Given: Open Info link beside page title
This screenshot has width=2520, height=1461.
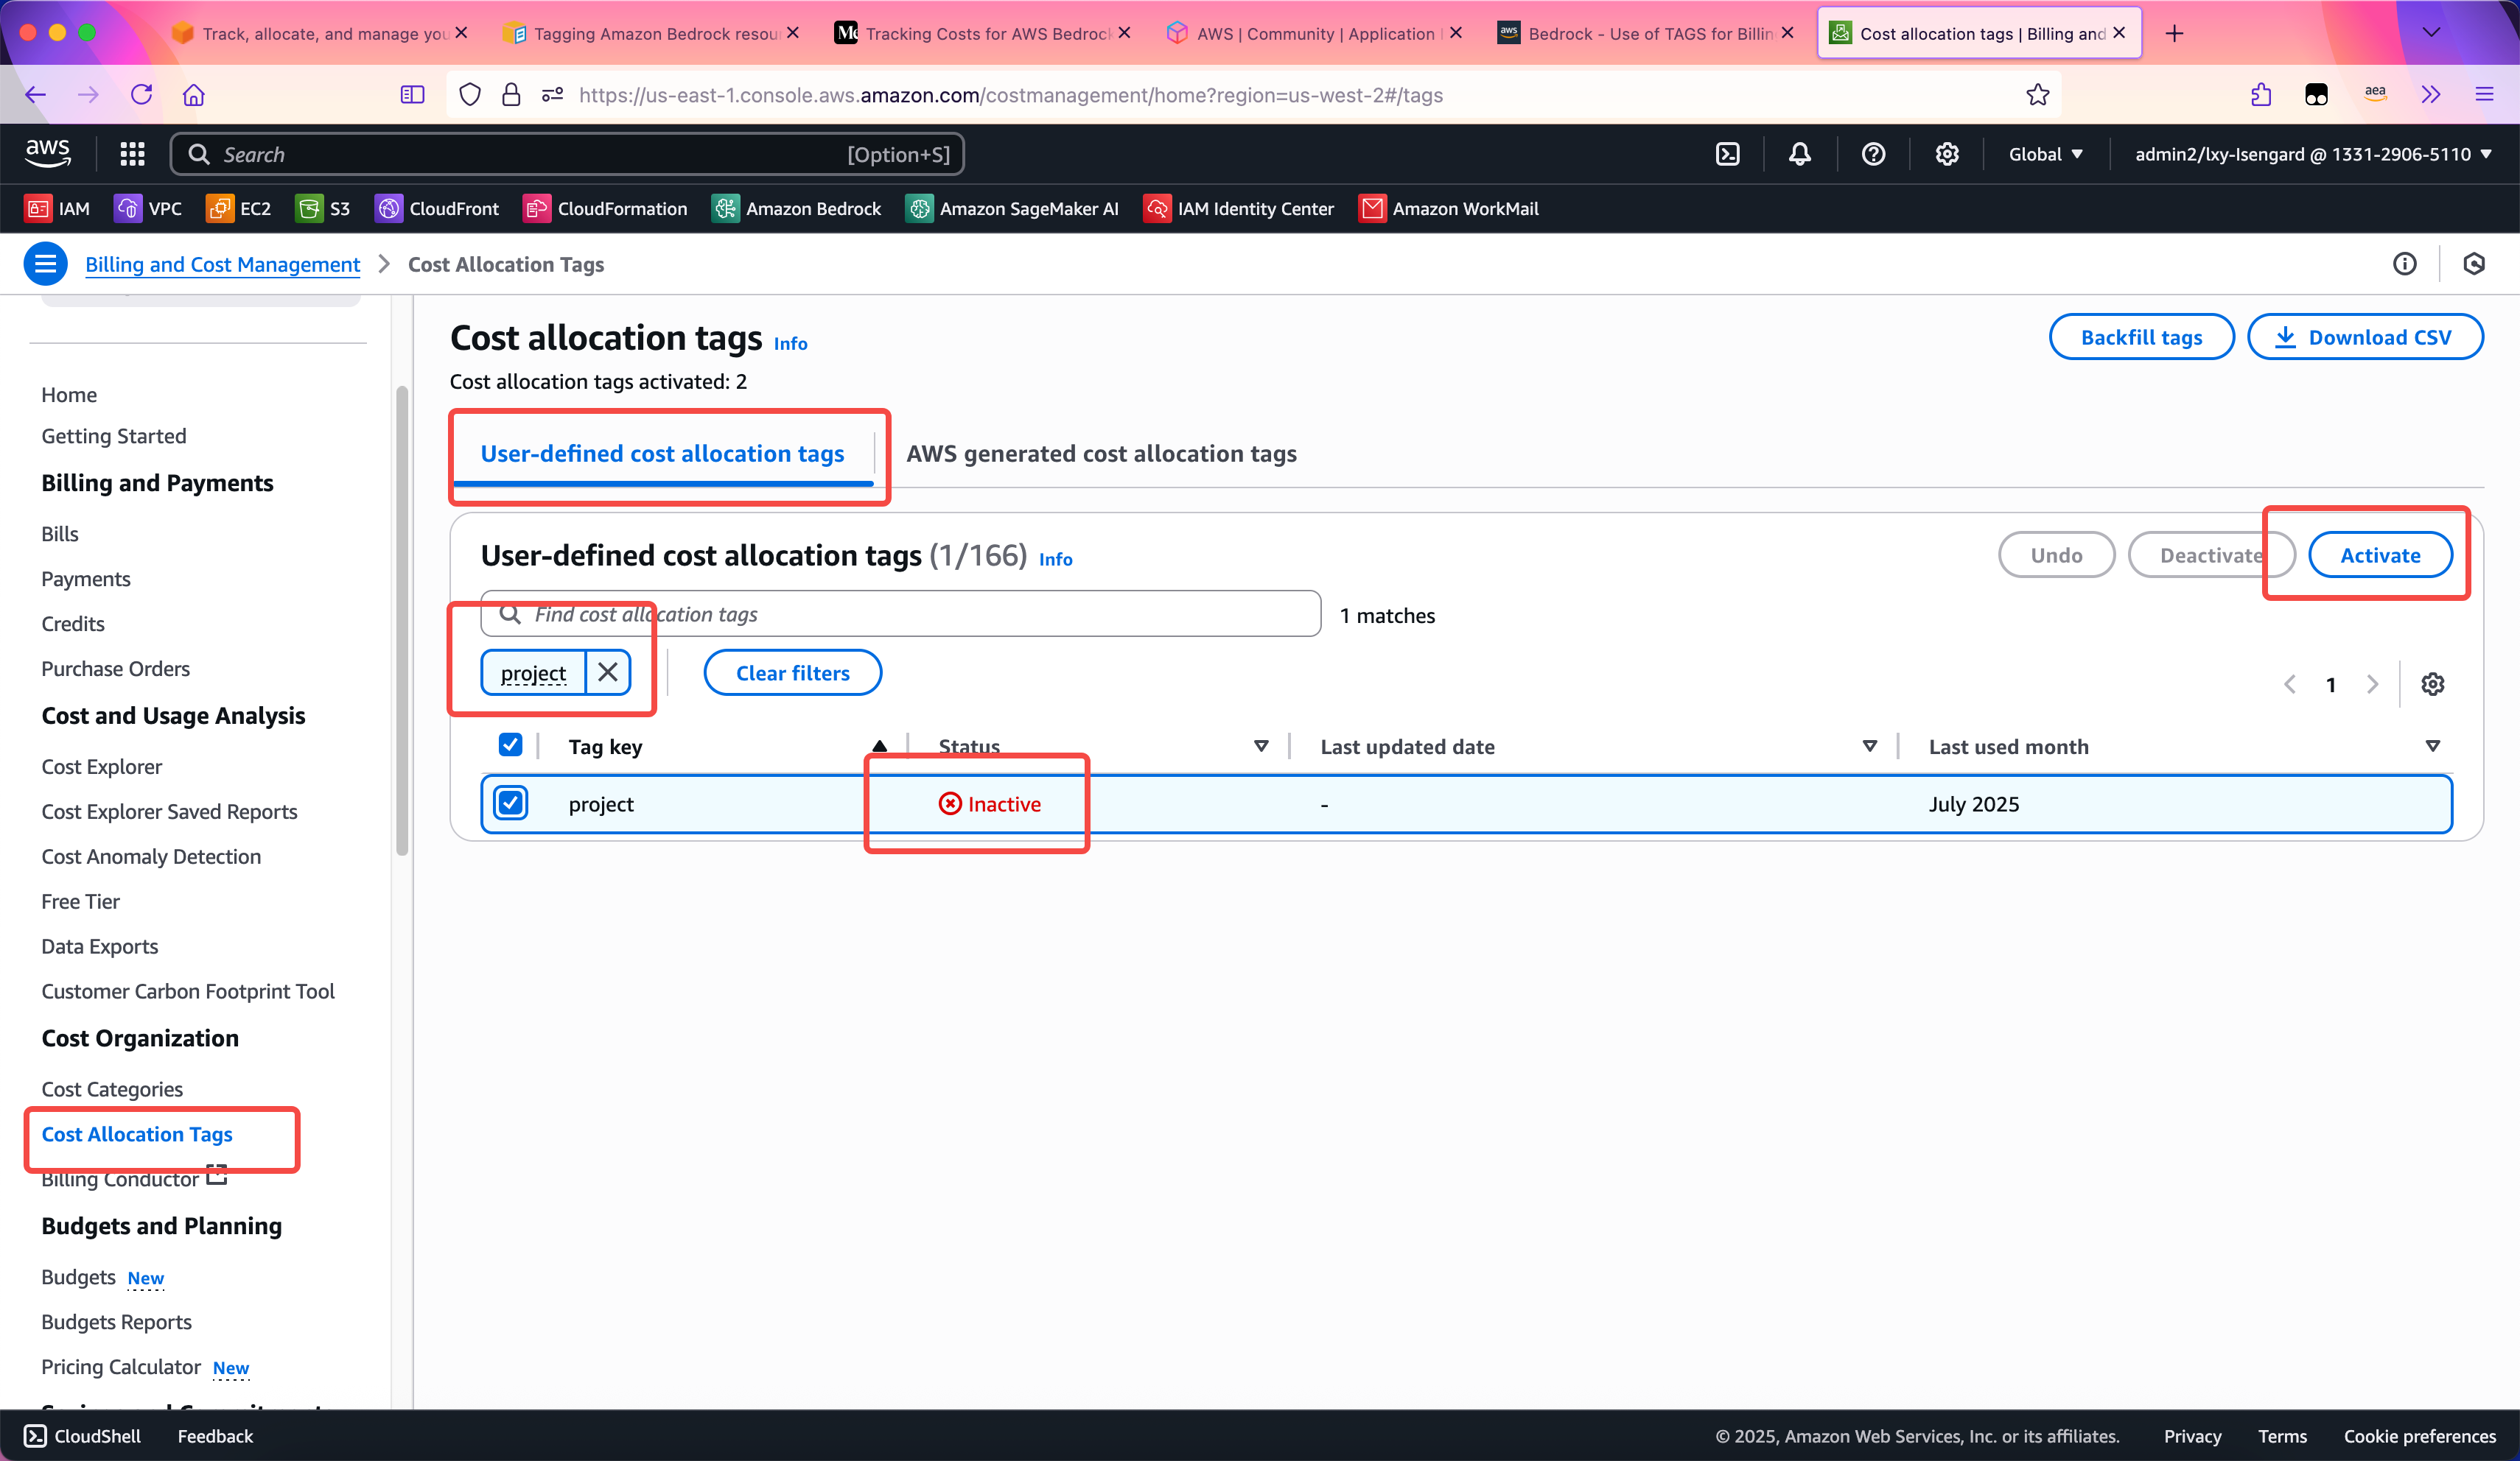Looking at the screenshot, I should point(790,344).
